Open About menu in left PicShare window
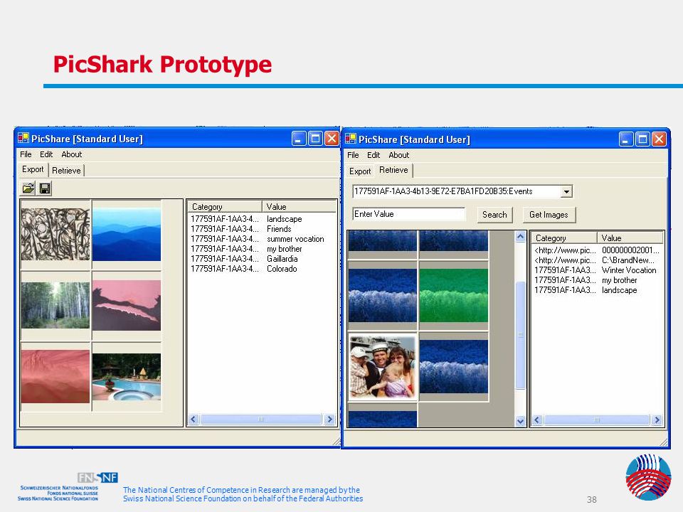683x512 pixels. pos(71,154)
